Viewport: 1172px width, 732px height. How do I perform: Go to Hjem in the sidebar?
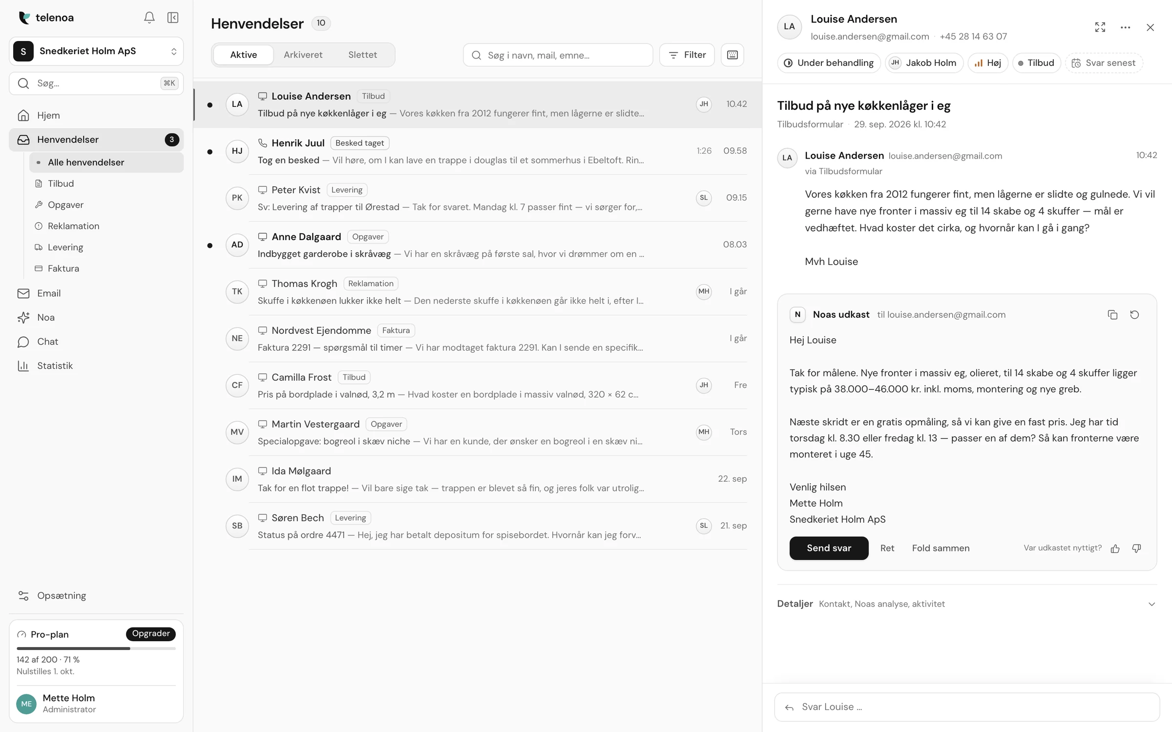coord(96,115)
